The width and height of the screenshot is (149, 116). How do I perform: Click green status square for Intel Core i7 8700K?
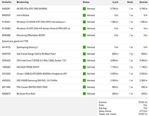tap(84, 60)
